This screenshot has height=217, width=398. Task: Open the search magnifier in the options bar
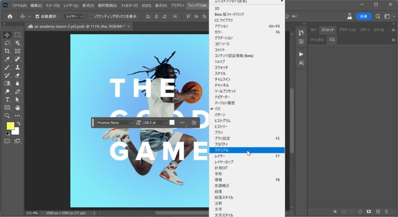click(x=378, y=17)
